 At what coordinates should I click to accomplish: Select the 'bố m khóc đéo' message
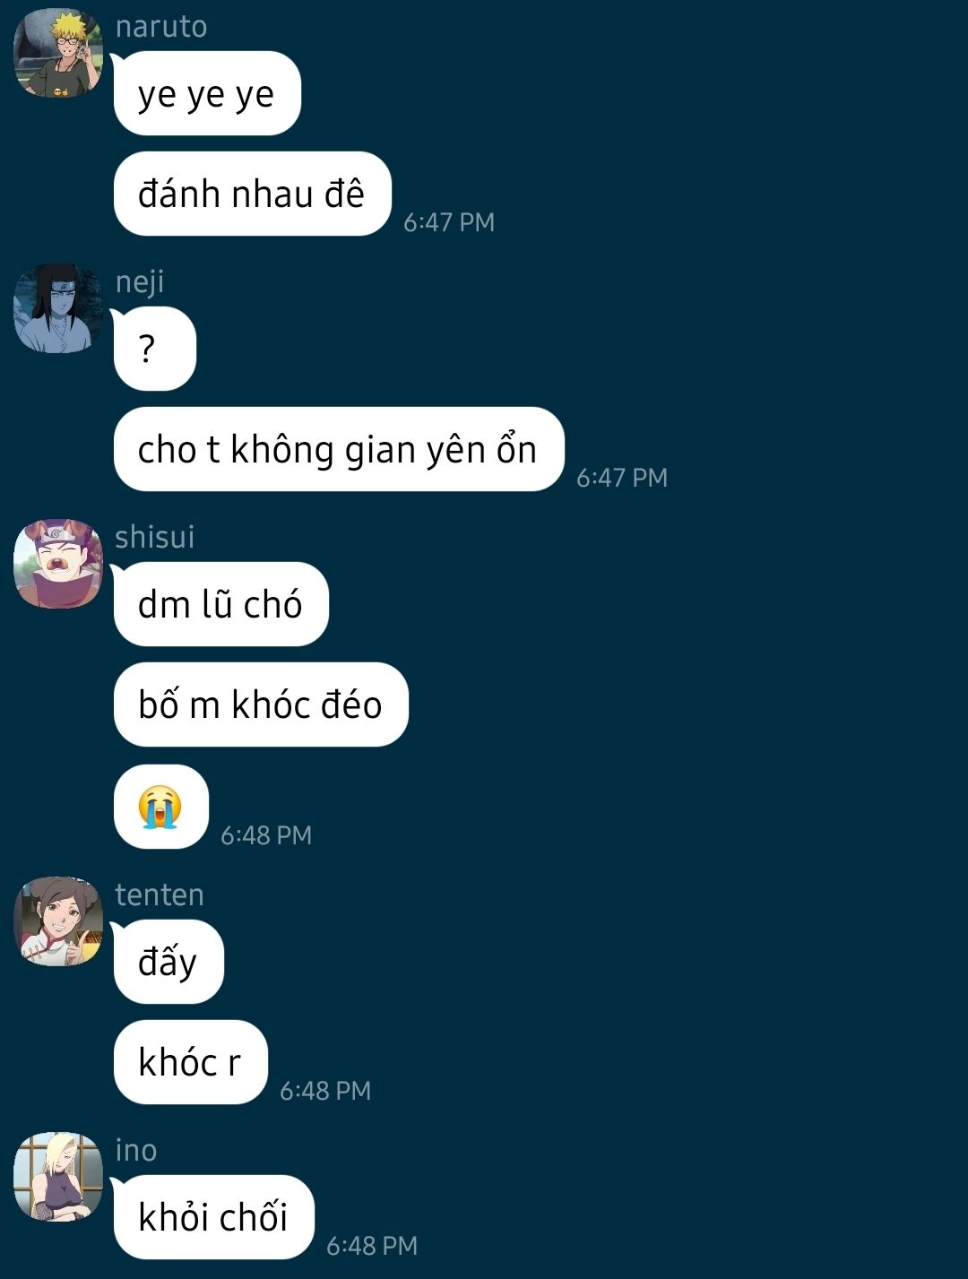tap(261, 704)
